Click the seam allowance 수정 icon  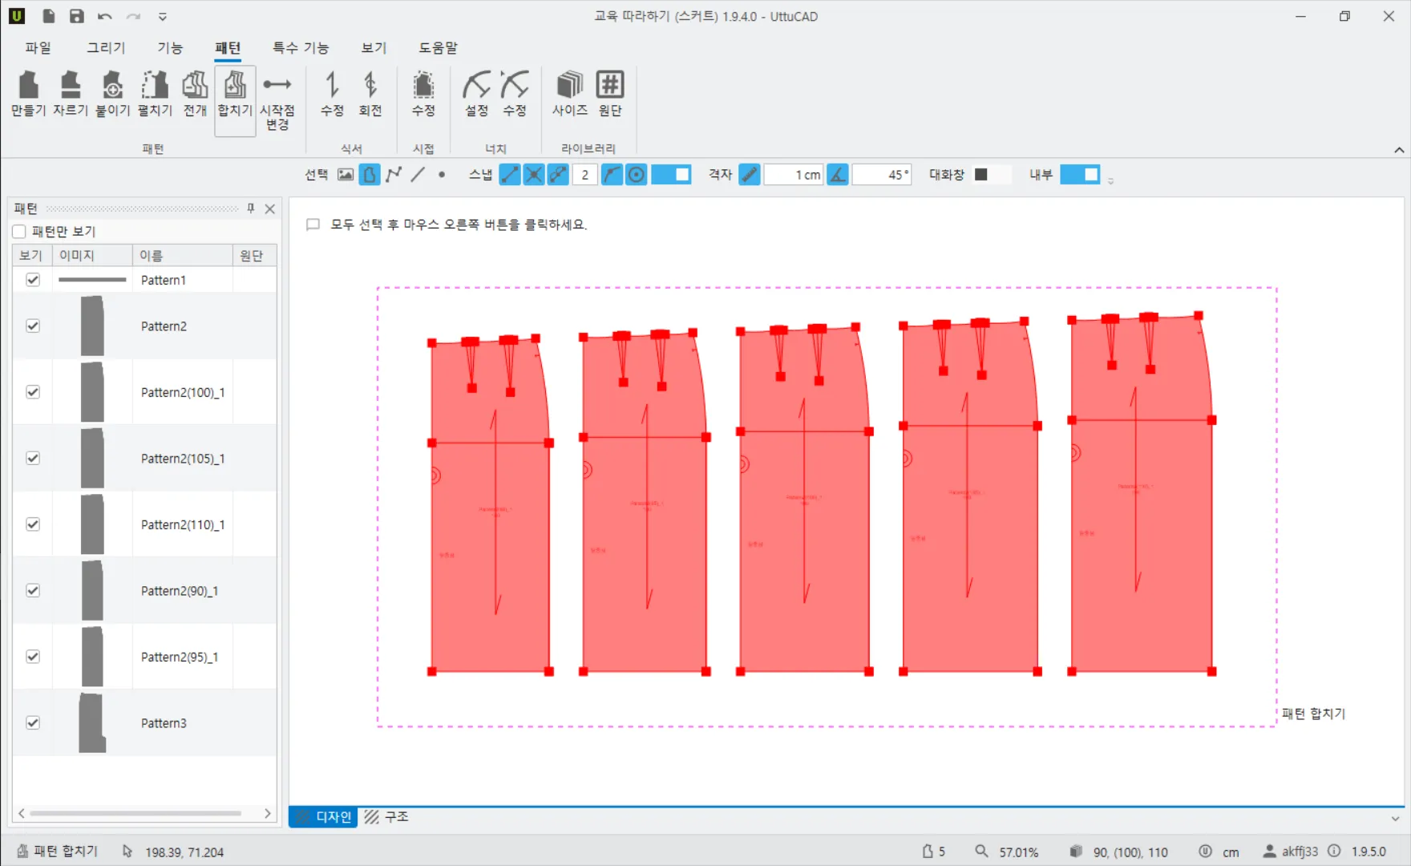[x=423, y=94]
